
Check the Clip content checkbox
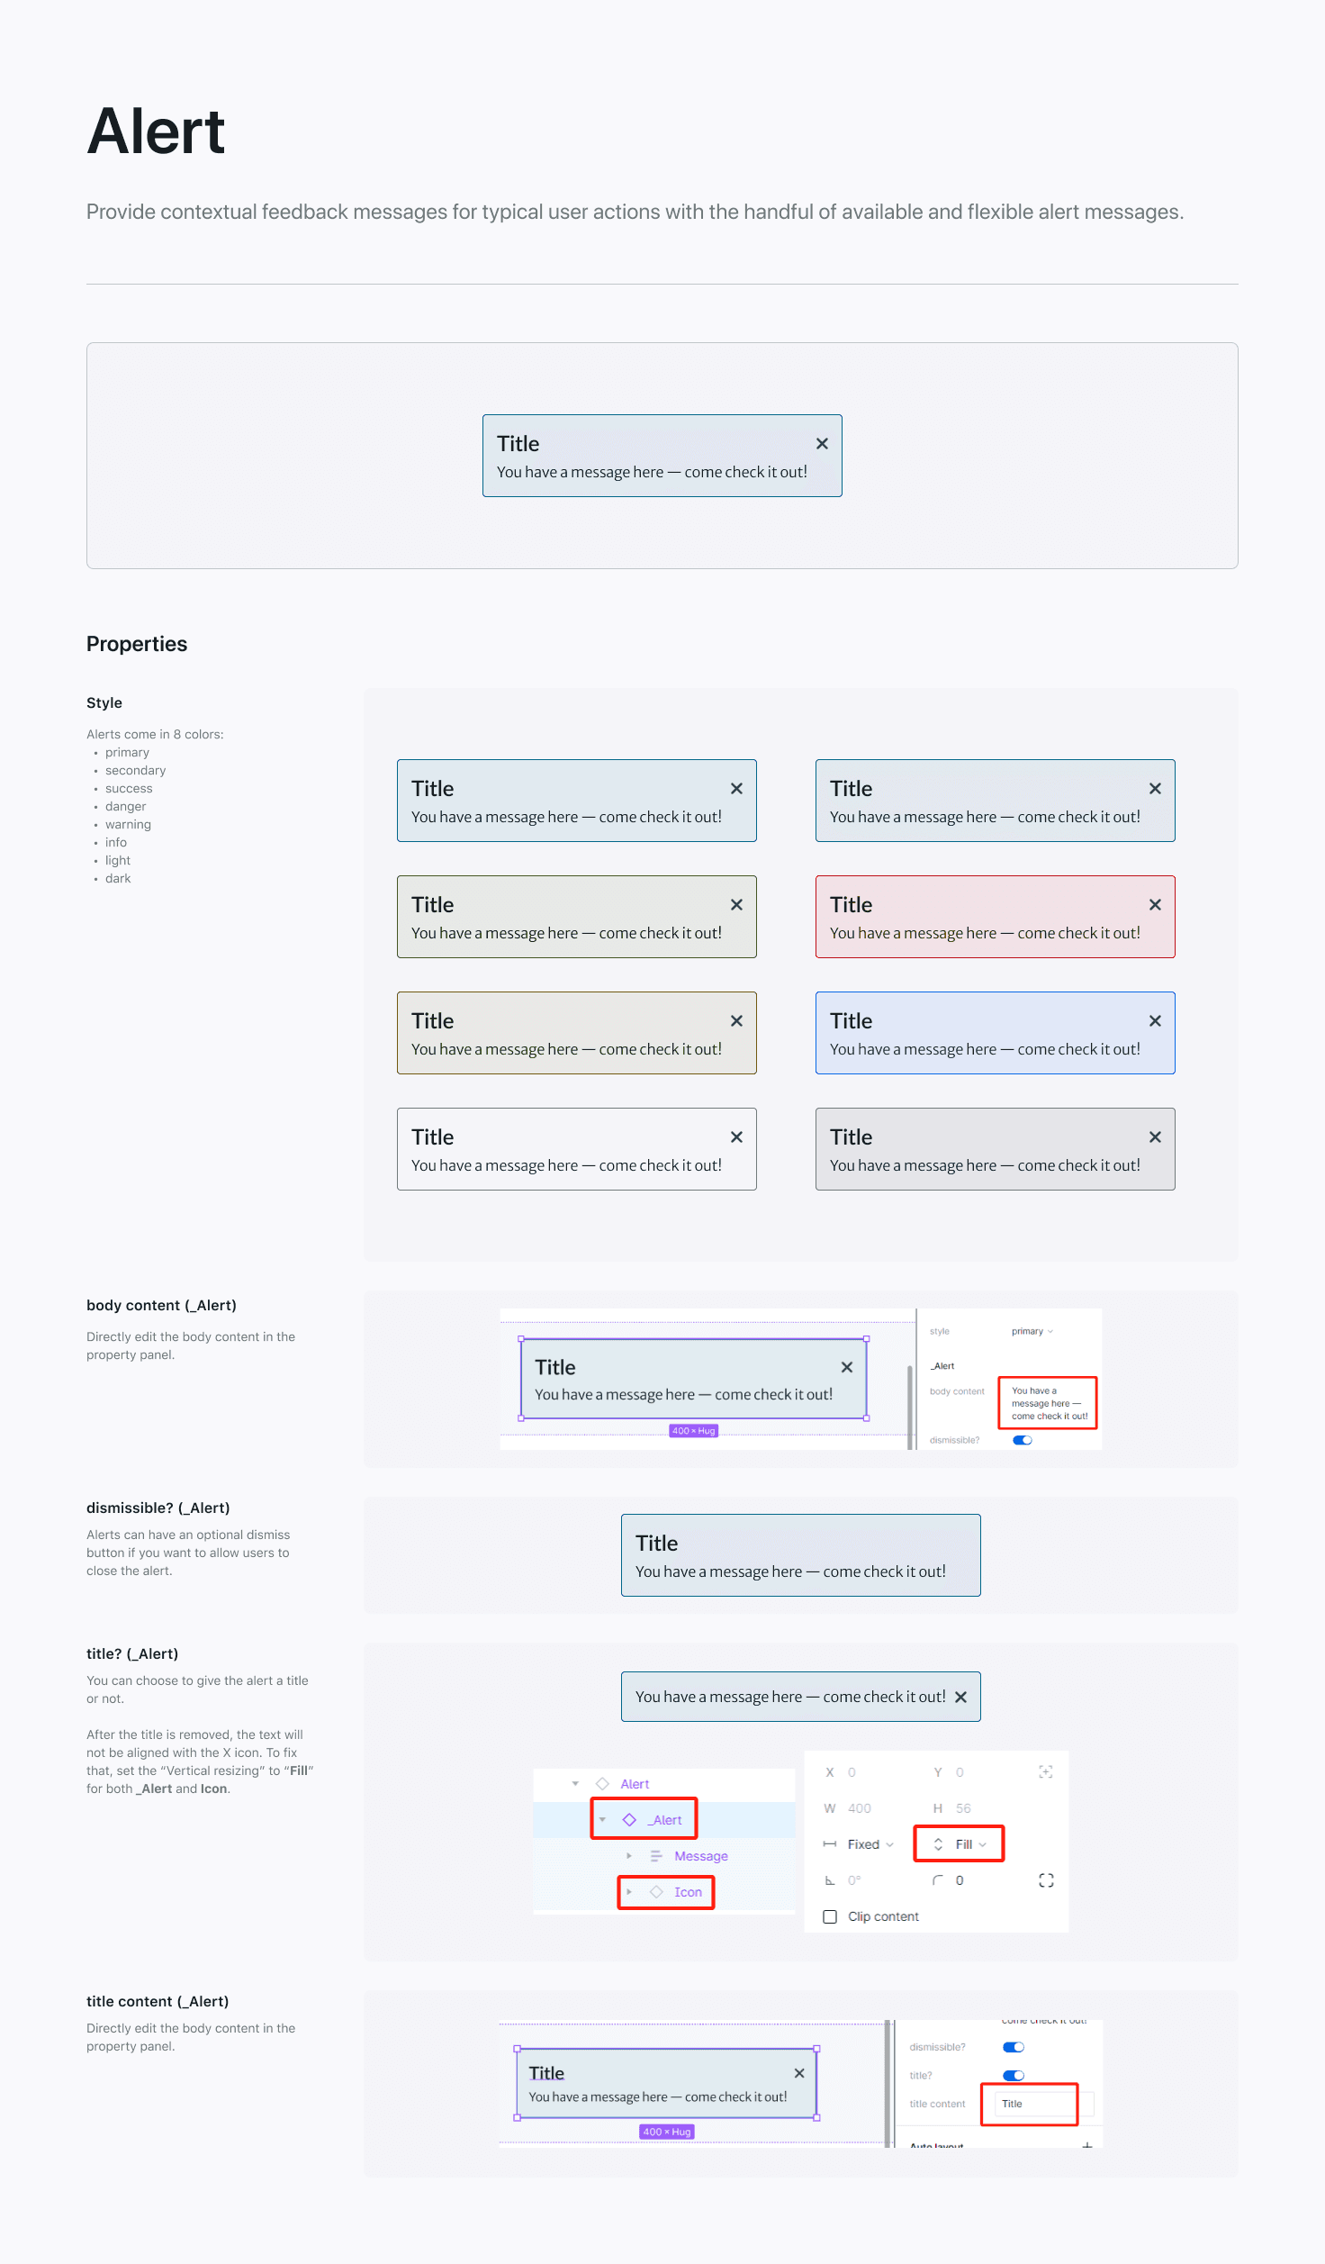[830, 1916]
